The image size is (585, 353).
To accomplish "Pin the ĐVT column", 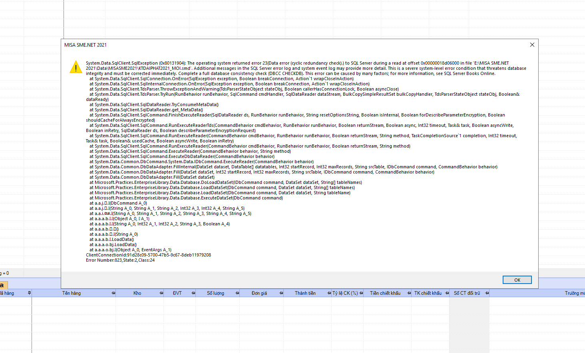I will (193, 293).
